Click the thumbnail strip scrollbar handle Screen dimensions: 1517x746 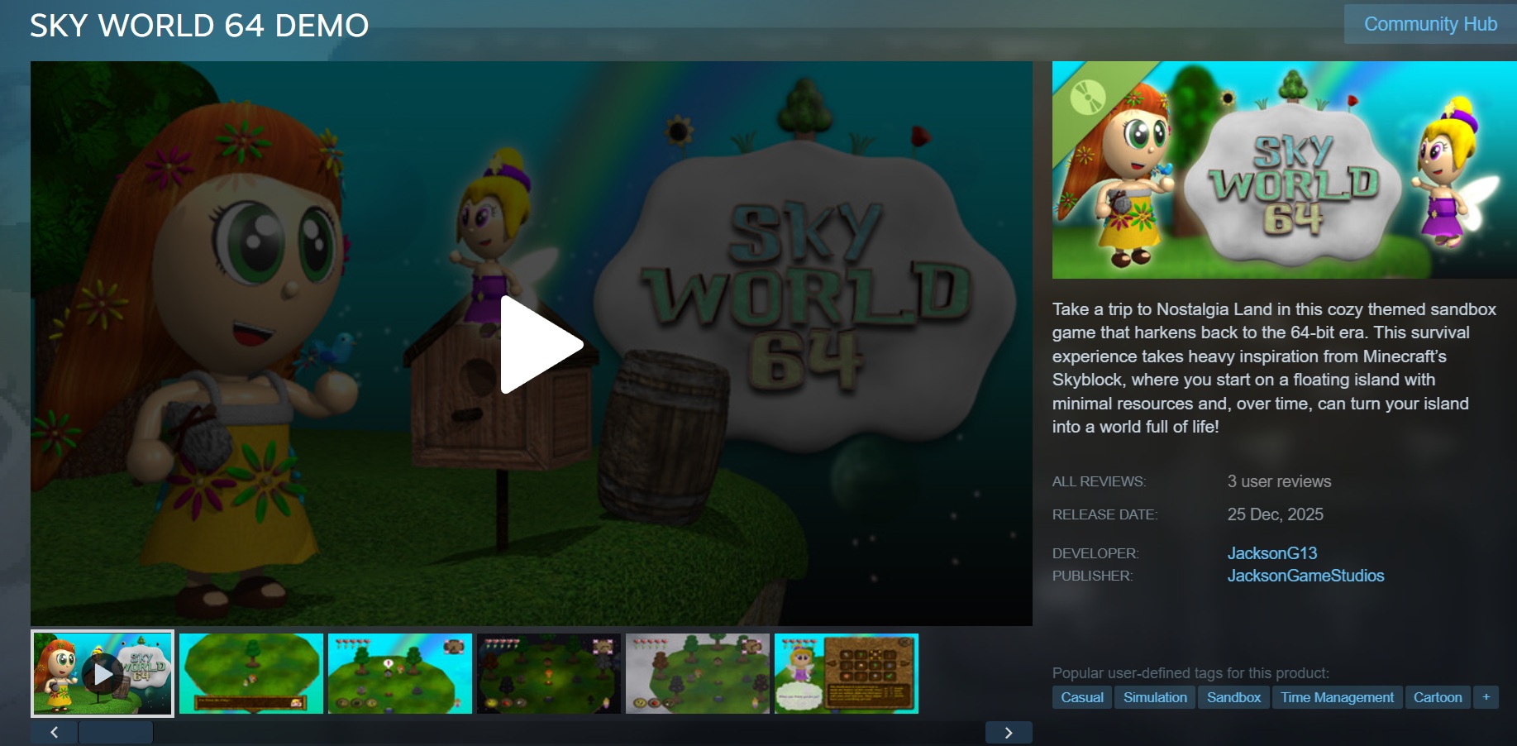pyautogui.click(x=116, y=732)
